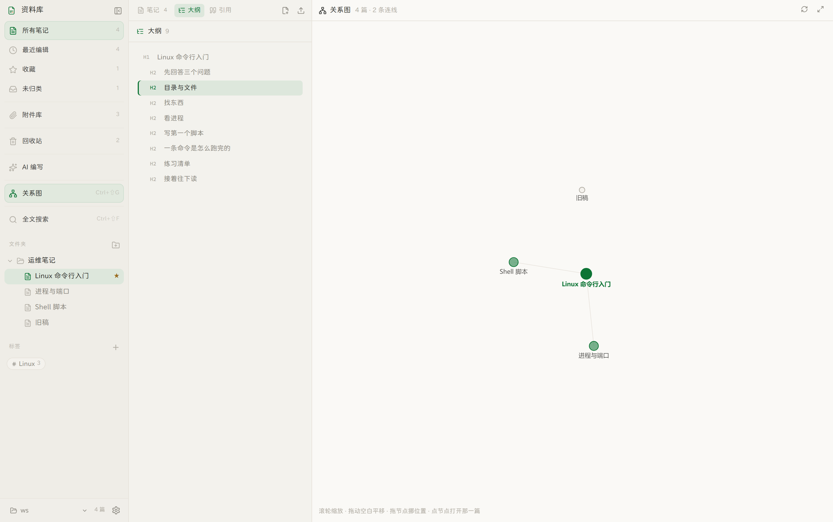Open 附件库 attachments
The image size is (833, 522).
click(x=64, y=115)
